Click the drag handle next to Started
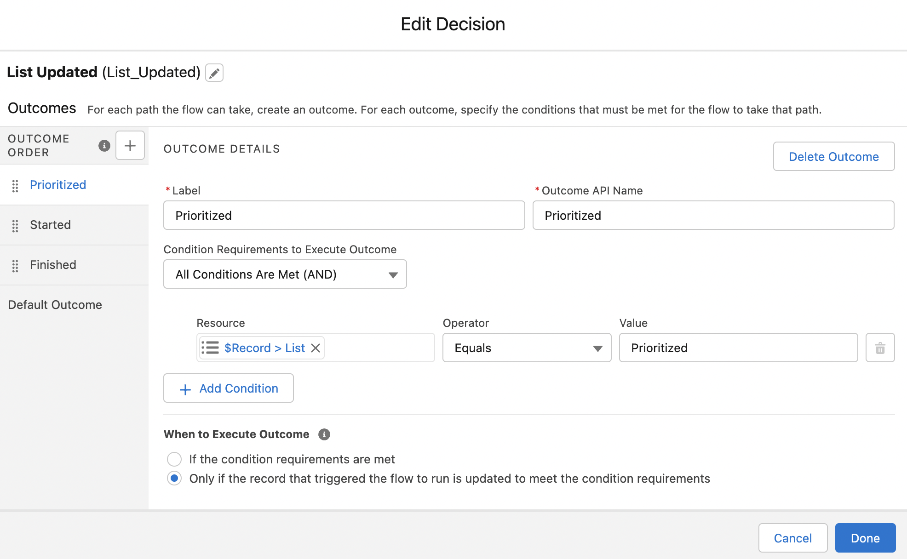The width and height of the screenshot is (907, 559). click(x=15, y=225)
